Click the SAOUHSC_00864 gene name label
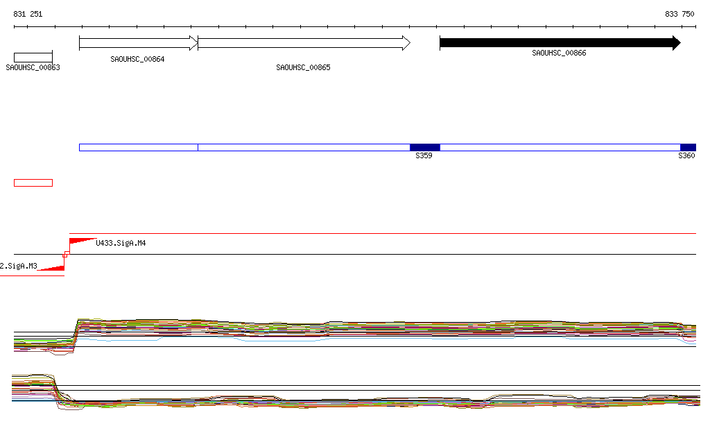Viewport: 710px width, 424px height. [x=137, y=60]
